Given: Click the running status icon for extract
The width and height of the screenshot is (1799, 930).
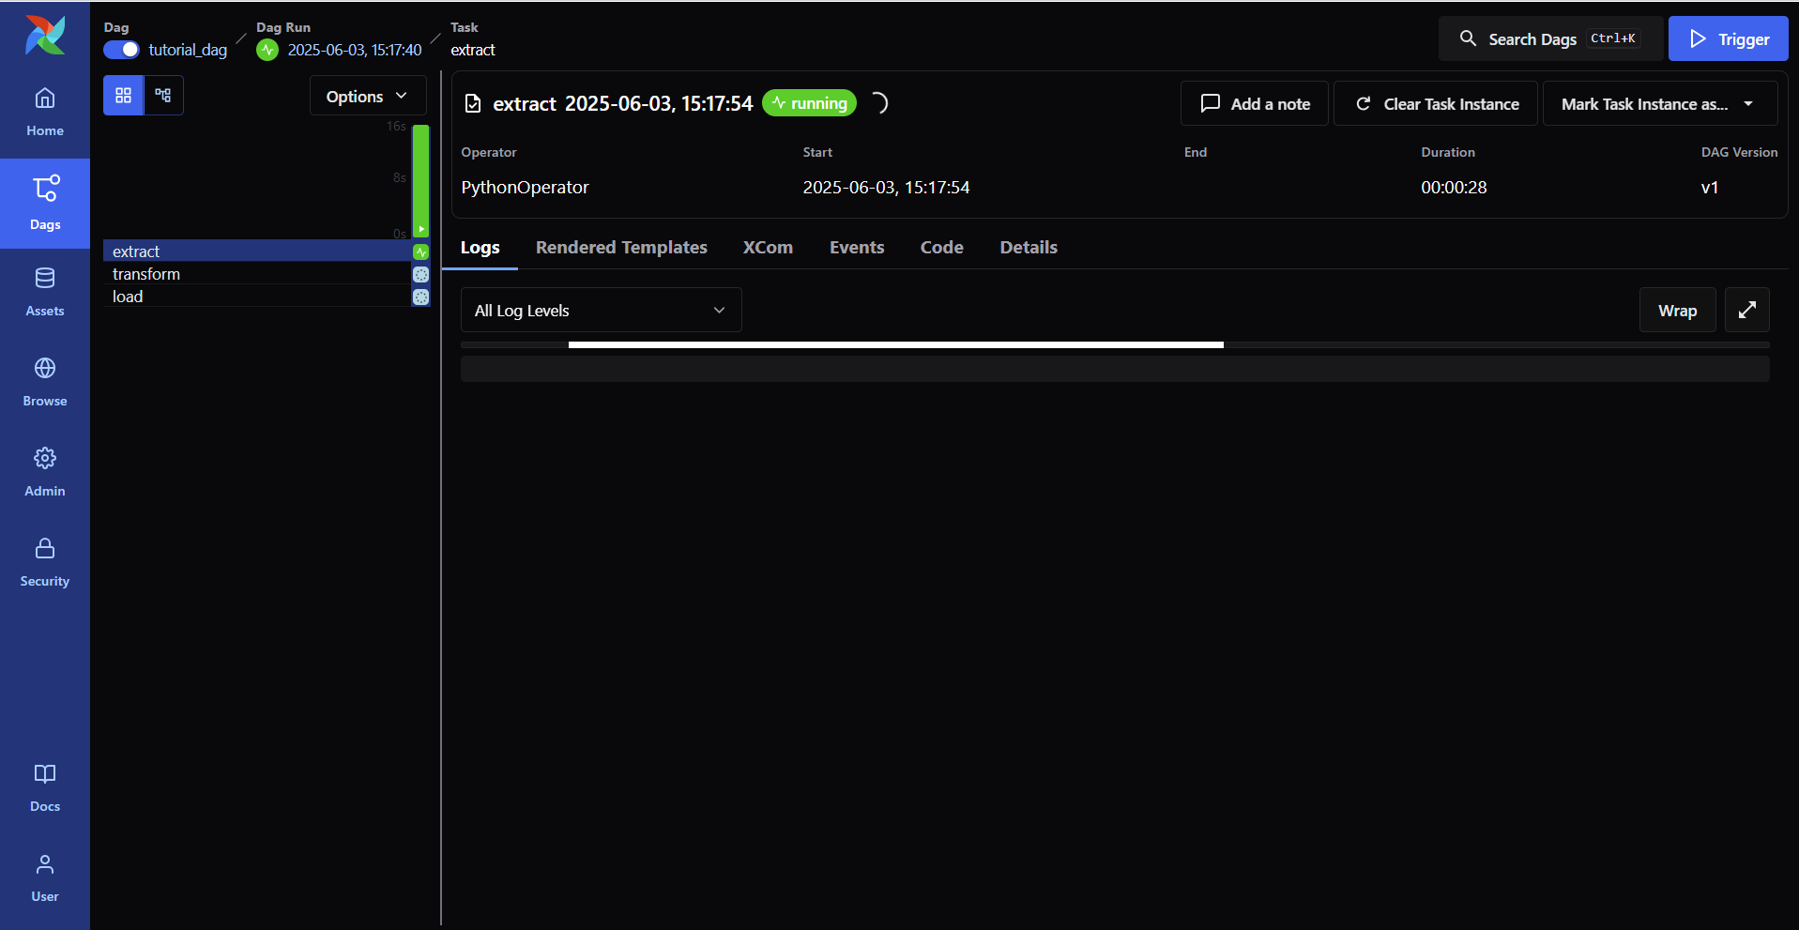Looking at the screenshot, I should click(x=420, y=252).
